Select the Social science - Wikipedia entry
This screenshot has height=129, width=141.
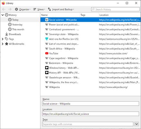(91, 20)
